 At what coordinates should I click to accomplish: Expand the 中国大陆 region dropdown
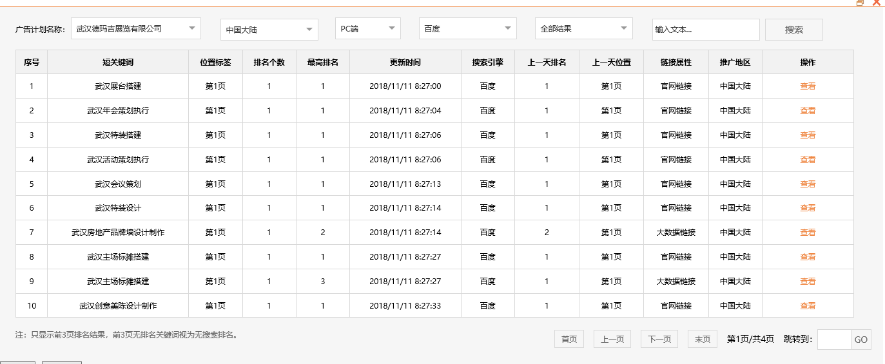pos(269,30)
